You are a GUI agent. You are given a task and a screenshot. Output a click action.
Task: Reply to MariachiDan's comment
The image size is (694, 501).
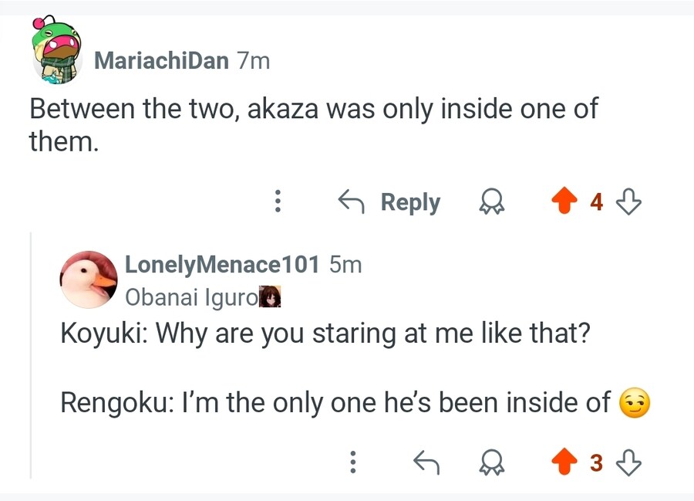point(390,202)
